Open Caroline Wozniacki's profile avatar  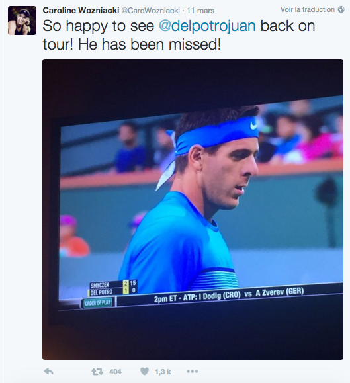(22, 21)
